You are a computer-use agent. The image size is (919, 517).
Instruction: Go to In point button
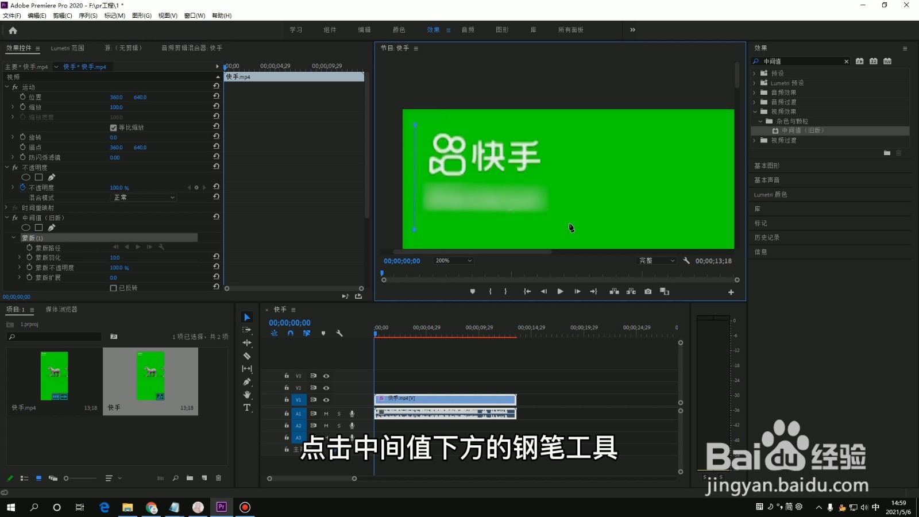tap(527, 292)
